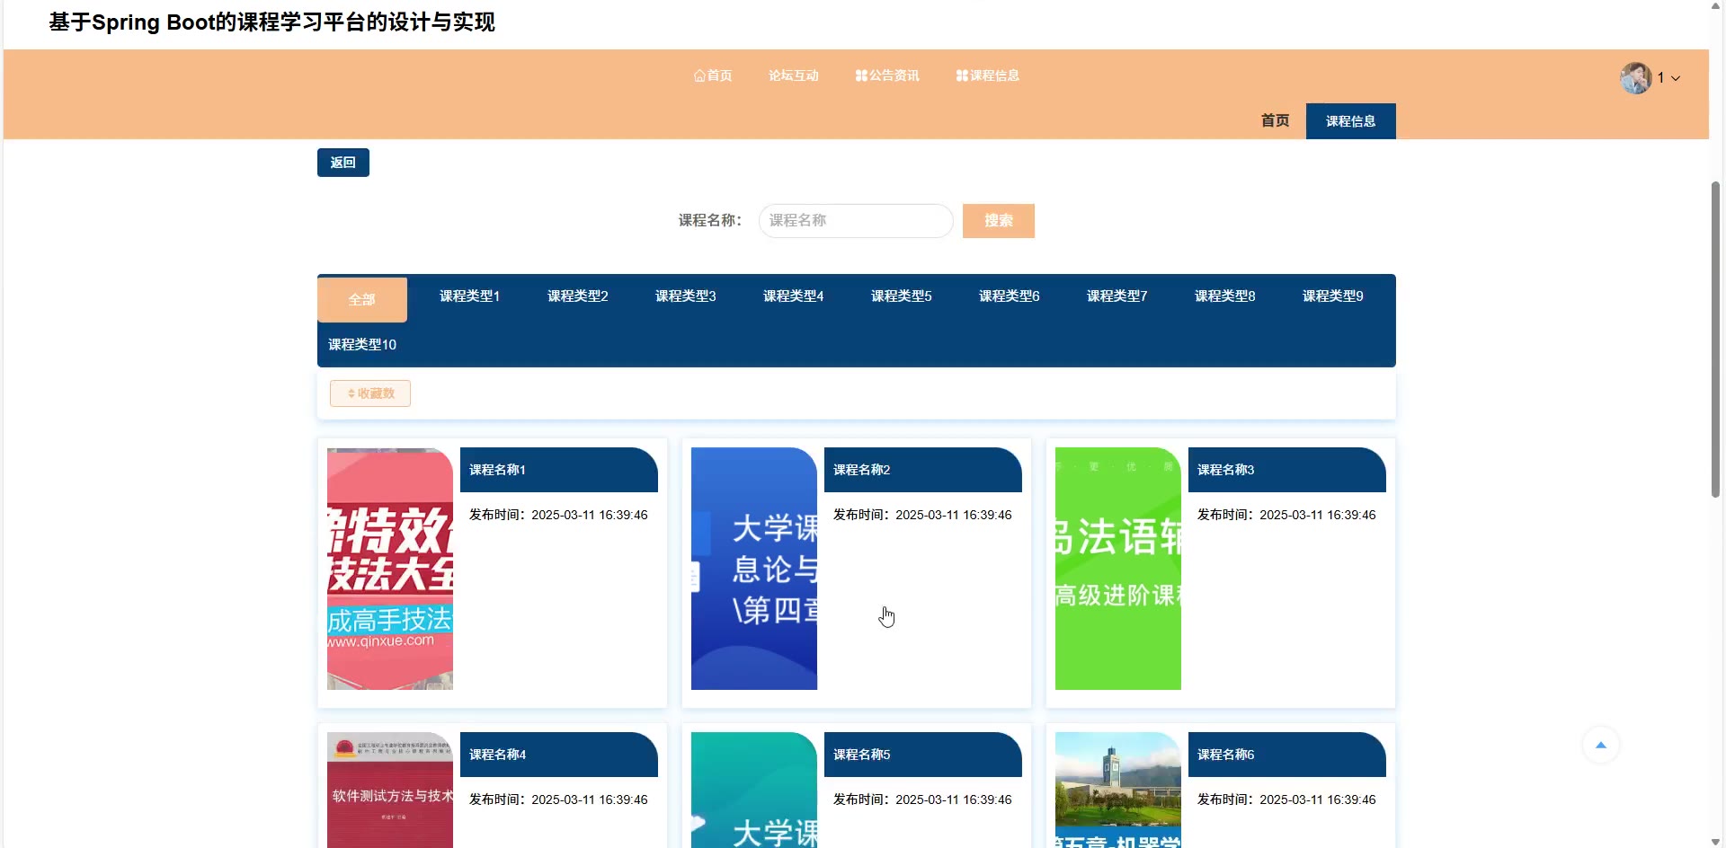The width and height of the screenshot is (1726, 848).
Task: Click the user avatar picture
Action: [1635, 78]
